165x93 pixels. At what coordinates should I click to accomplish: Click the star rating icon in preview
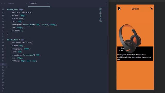pyautogui.click(x=122, y=51)
